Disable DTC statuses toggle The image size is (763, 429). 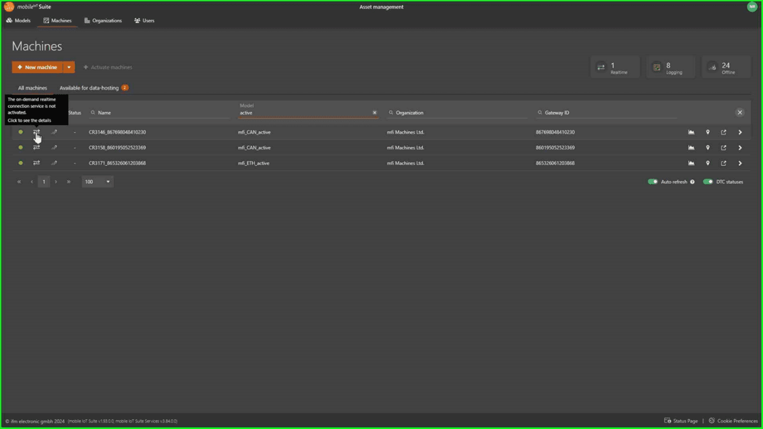tap(708, 182)
